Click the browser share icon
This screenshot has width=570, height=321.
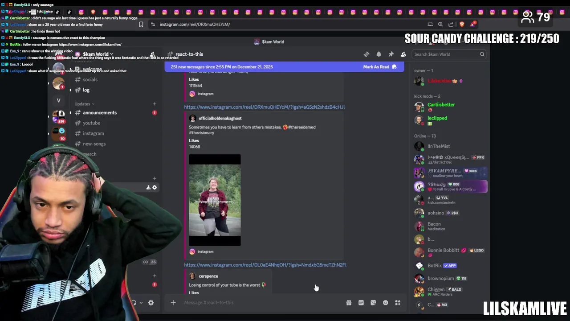[451, 25]
